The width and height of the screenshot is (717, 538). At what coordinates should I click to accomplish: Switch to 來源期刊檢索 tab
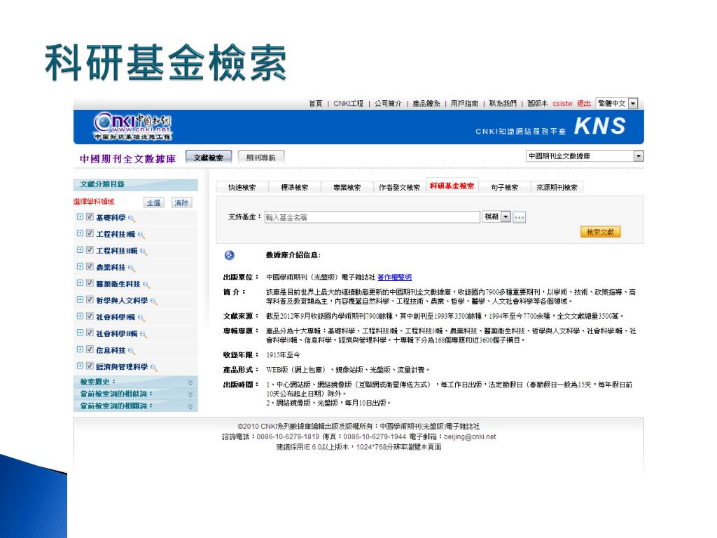tap(557, 188)
